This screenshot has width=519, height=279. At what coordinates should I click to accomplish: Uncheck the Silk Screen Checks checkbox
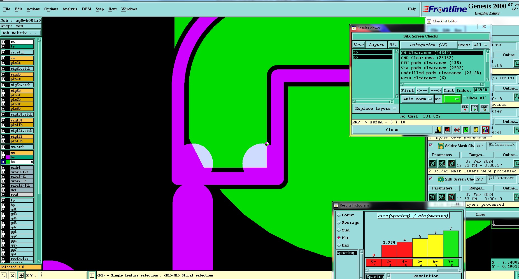click(431, 179)
